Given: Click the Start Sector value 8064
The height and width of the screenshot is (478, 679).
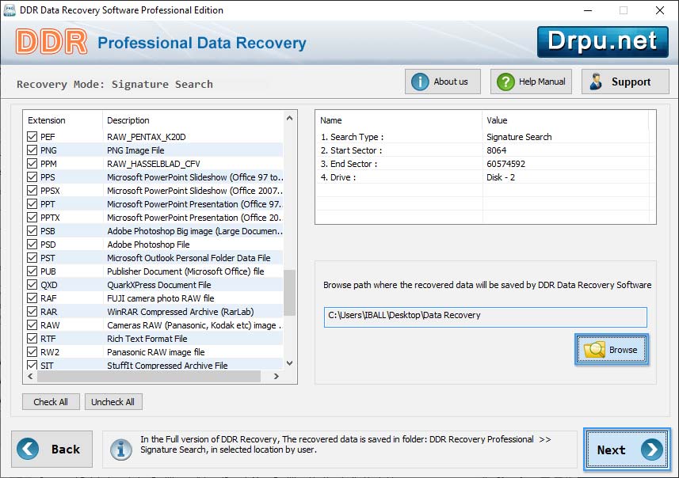Looking at the screenshot, I should [496, 150].
